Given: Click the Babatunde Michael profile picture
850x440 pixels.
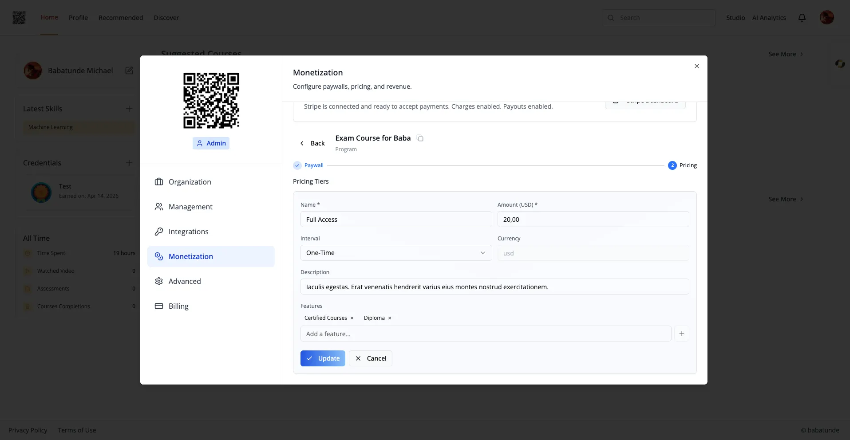Looking at the screenshot, I should (x=33, y=71).
